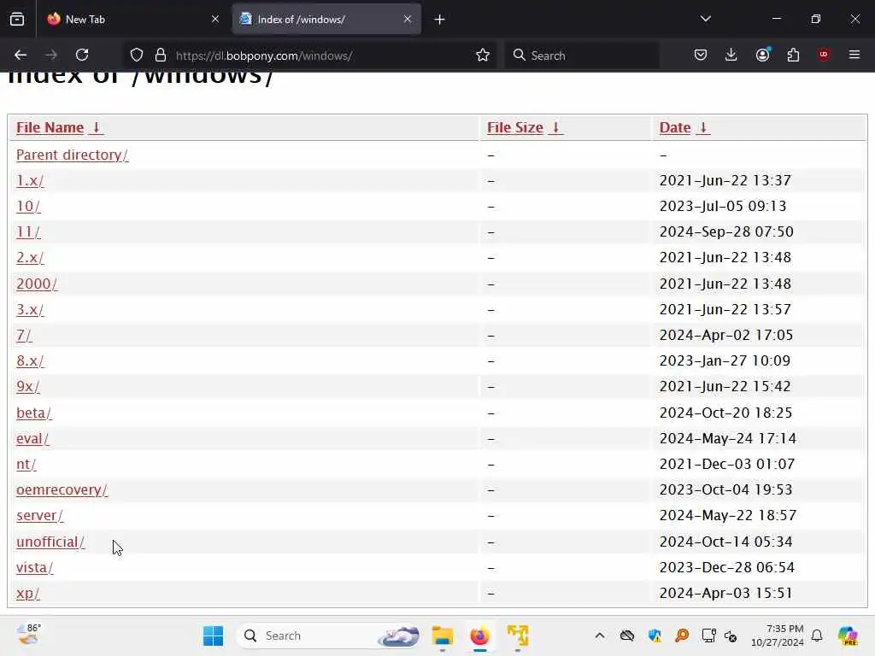Click date 2023-Dec-28 06:54
875x656 pixels.
(x=726, y=567)
